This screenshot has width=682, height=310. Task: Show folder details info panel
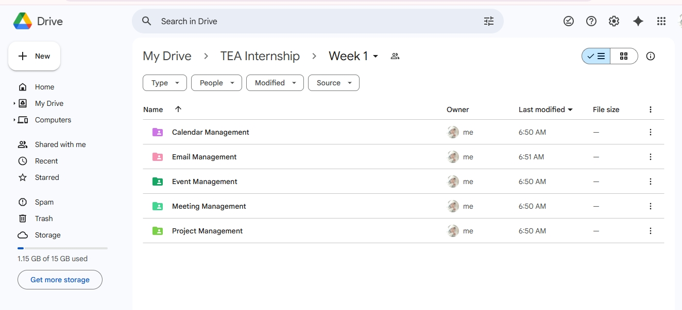651,56
